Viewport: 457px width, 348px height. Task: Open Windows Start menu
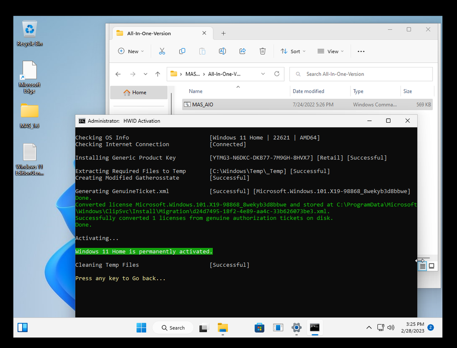pyautogui.click(x=141, y=328)
